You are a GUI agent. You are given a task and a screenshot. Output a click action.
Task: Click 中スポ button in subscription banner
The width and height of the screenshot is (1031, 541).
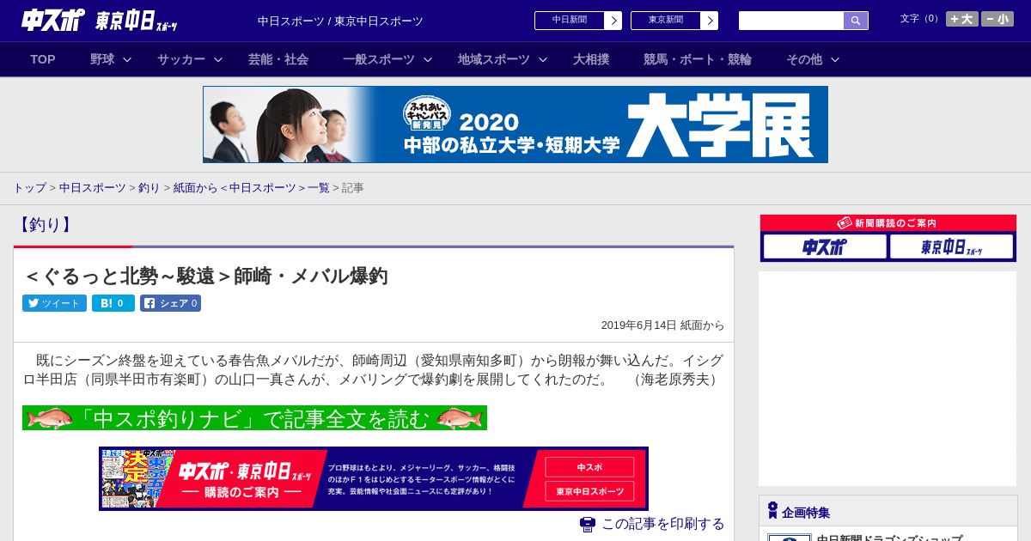(x=589, y=467)
